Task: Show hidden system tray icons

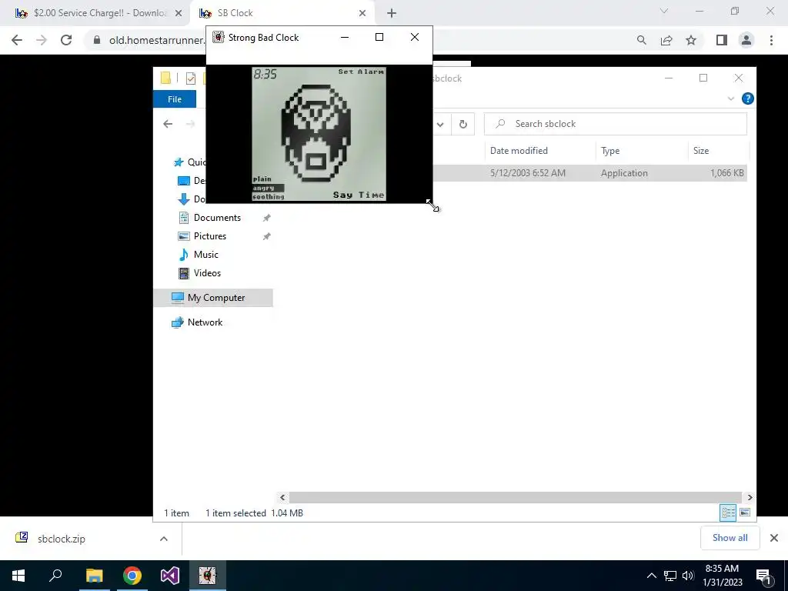Action: point(651,576)
